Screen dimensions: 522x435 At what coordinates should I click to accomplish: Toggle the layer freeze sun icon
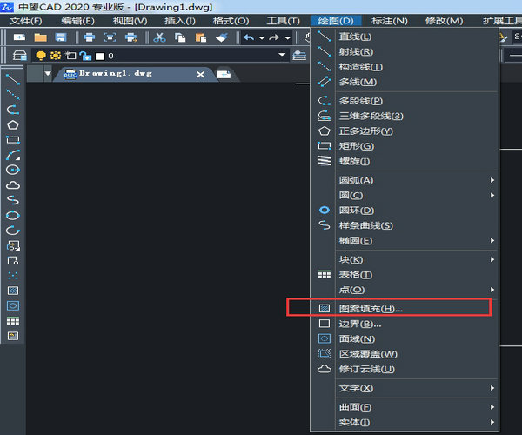(x=56, y=56)
